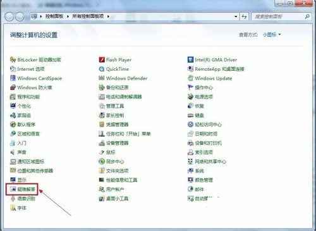Click the 备份和还原 icon
The height and width of the screenshot is (231, 316).
[x=102, y=87]
